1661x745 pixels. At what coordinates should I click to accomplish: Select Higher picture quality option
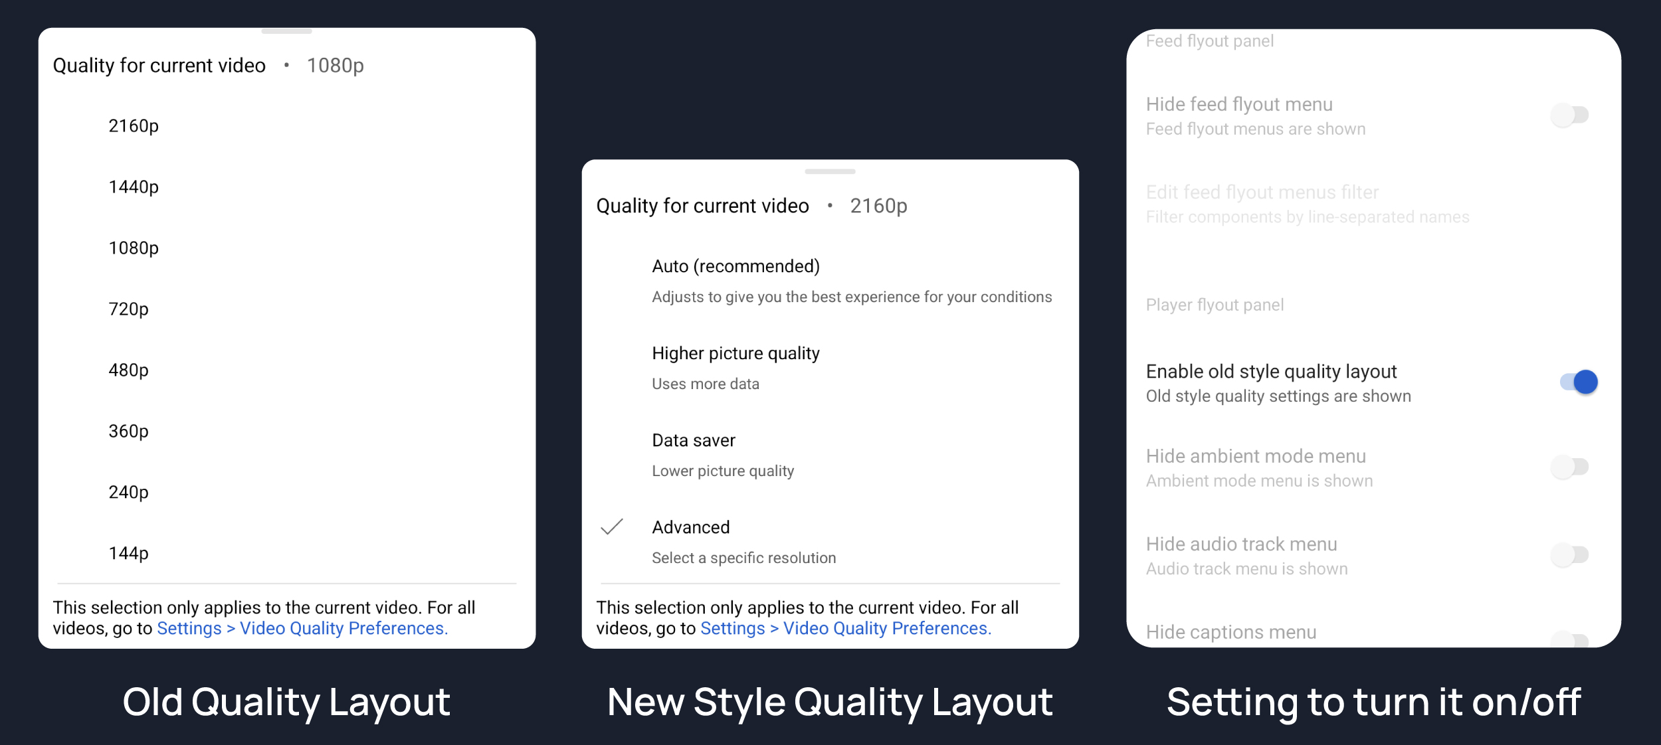[x=735, y=354]
